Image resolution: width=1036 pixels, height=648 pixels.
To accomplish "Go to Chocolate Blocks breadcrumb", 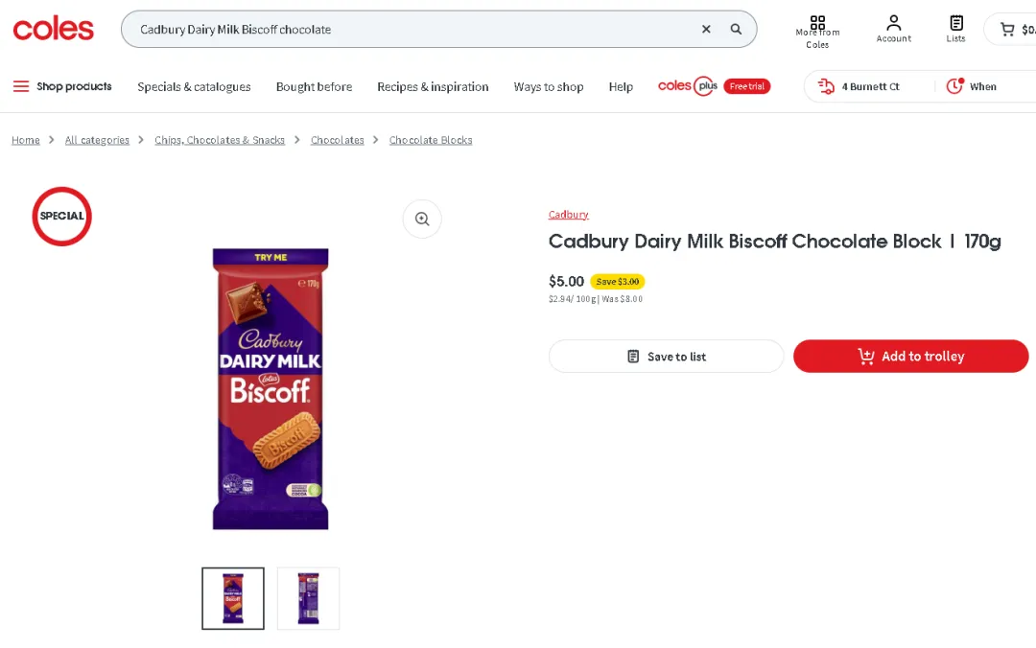I will [431, 140].
